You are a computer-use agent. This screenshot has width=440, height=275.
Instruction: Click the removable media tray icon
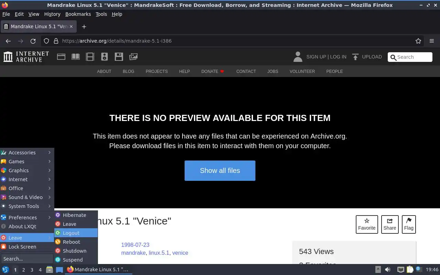[378, 269]
